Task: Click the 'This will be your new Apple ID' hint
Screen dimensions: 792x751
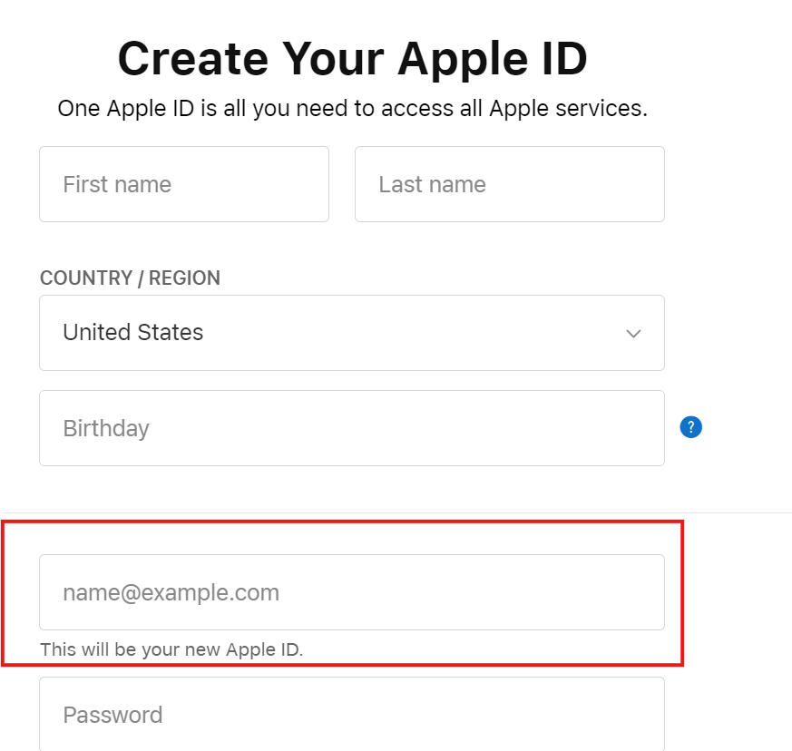Action: (171, 649)
